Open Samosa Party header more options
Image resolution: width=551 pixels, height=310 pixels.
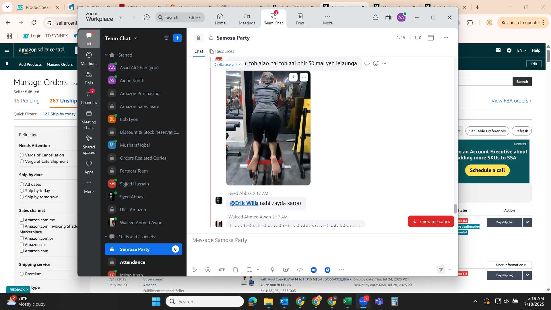point(446,38)
